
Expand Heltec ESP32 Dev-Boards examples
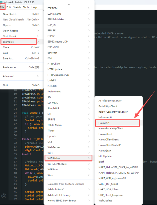click(x=69, y=200)
